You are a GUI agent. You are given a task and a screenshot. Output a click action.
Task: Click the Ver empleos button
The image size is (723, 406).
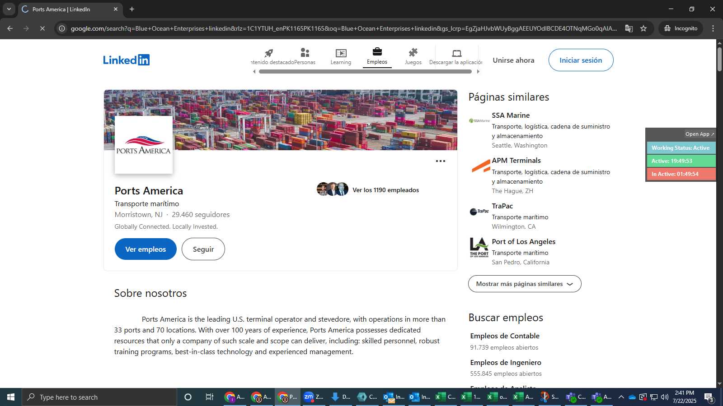(146, 249)
